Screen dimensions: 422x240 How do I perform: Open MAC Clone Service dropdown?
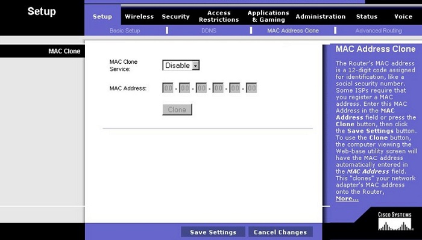coord(181,65)
